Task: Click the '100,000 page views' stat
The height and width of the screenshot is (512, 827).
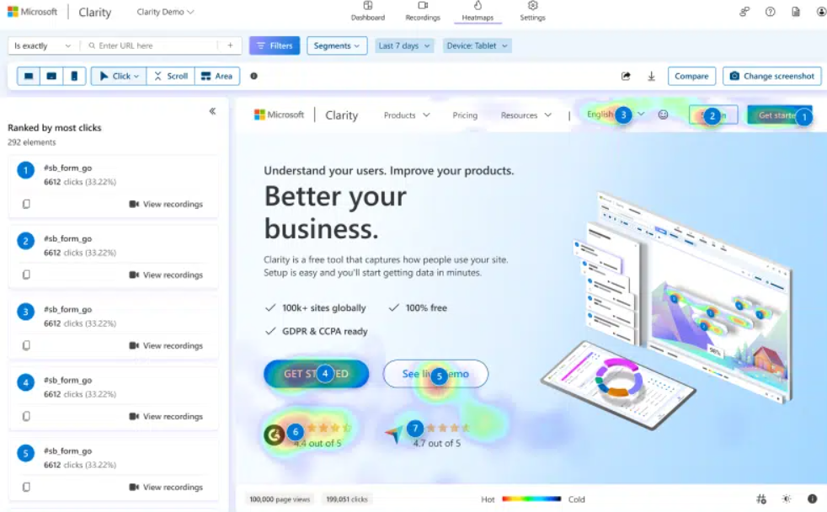Action: tap(280, 499)
